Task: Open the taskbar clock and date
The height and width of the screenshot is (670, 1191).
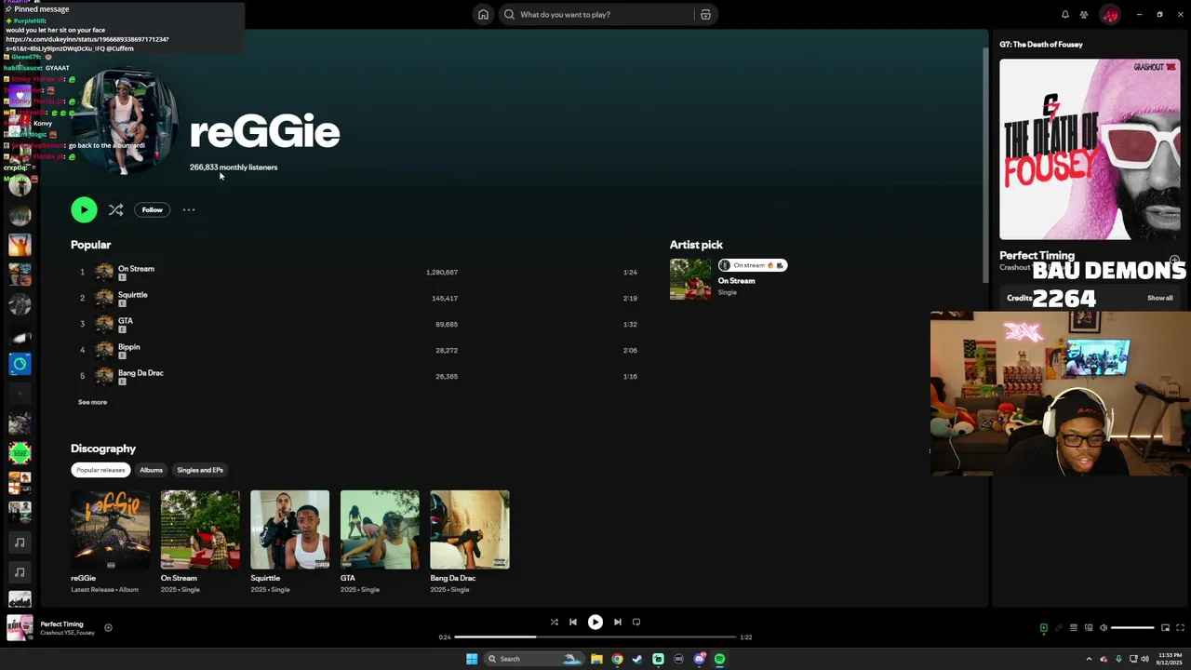Action: tap(1170, 659)
